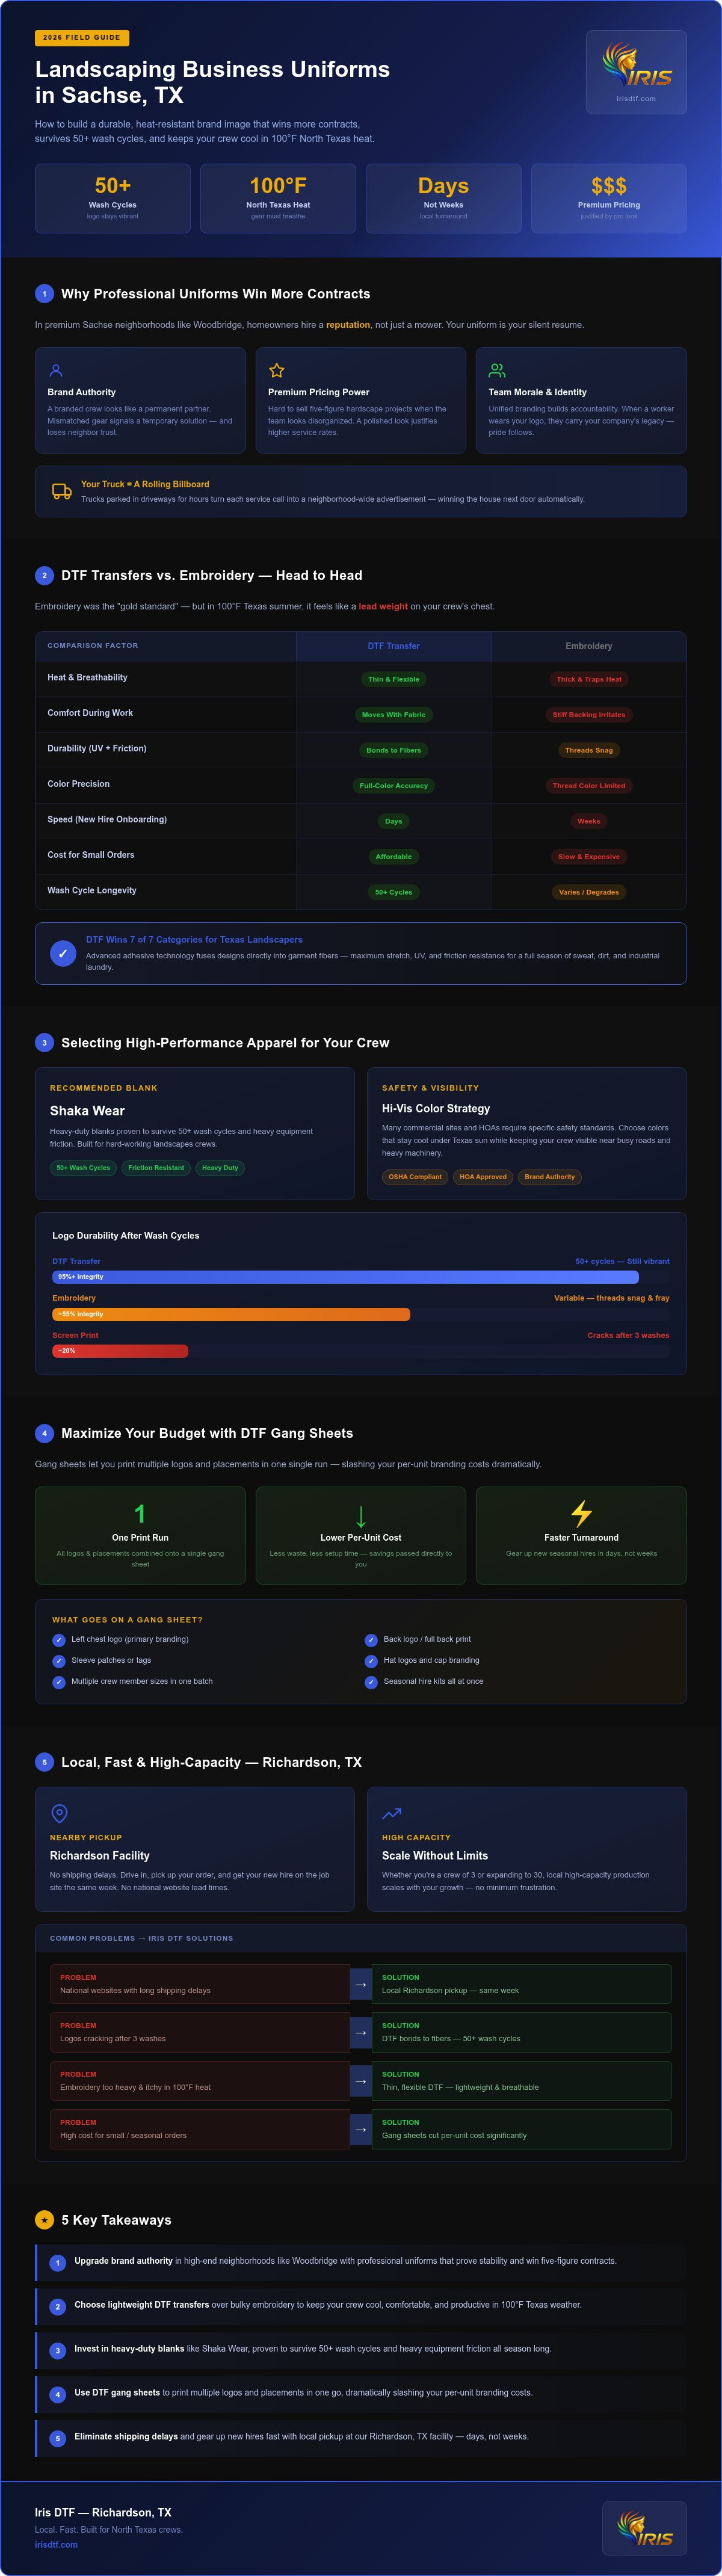Click the lightning bolt Faster Turnaround icon
The image size is (722, 2576).
[581, 1513]
